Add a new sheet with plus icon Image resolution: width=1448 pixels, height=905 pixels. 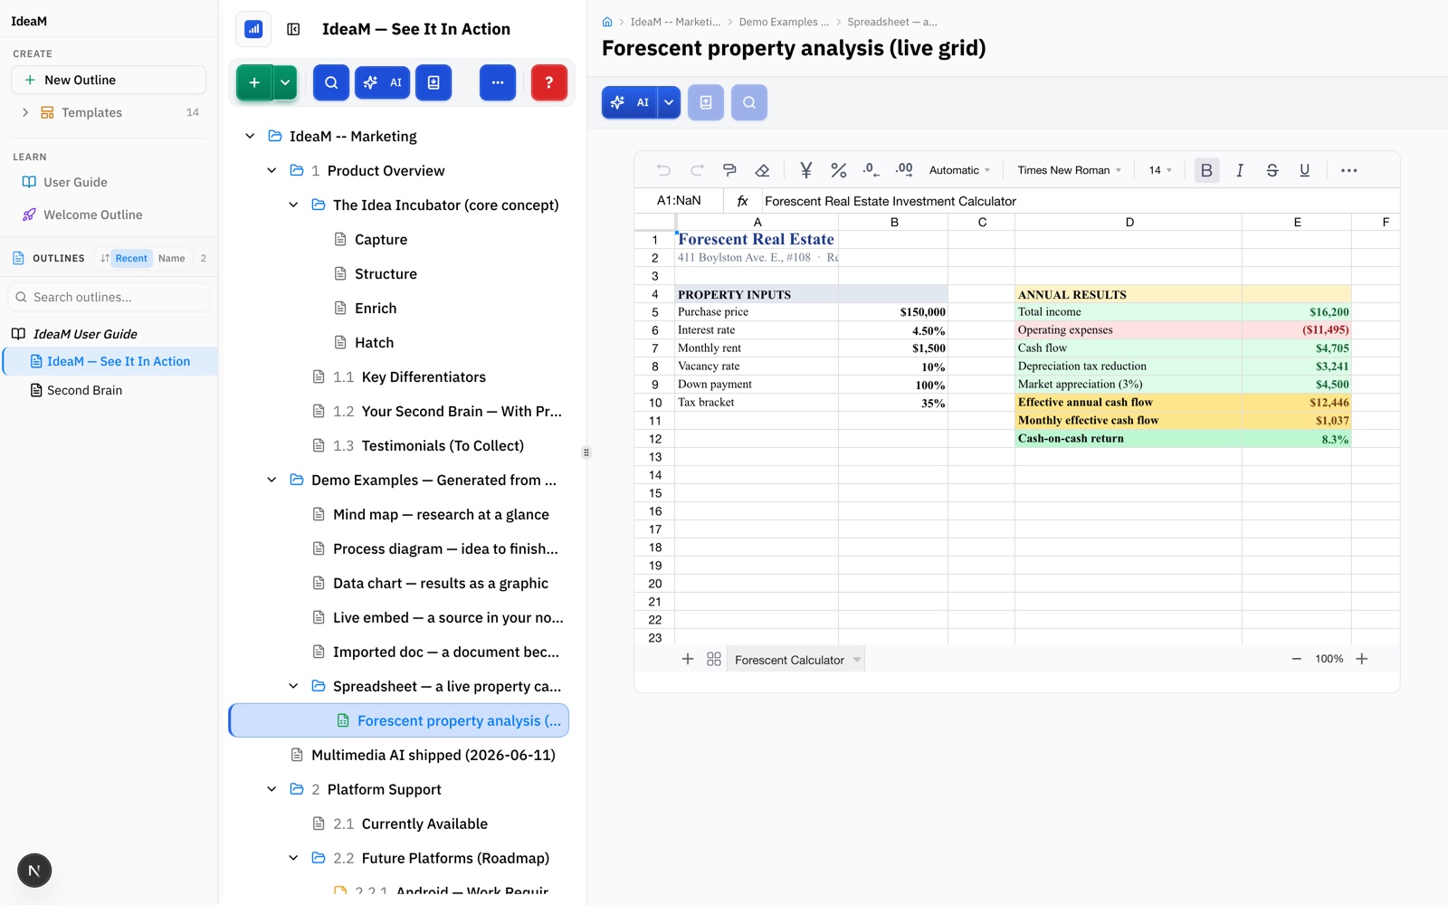pos(688,659)
